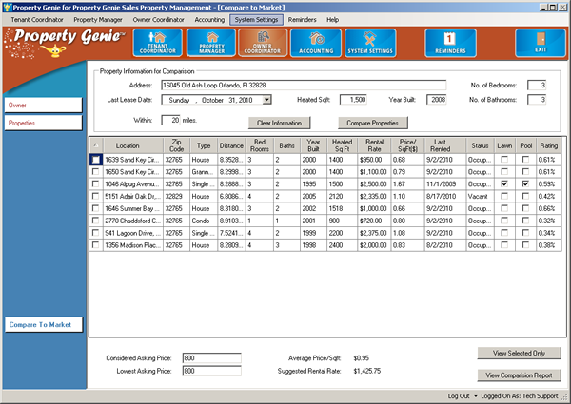Open the System Settings toolbar icon
This screenshot has height=404, width=571.
[370, 43]
